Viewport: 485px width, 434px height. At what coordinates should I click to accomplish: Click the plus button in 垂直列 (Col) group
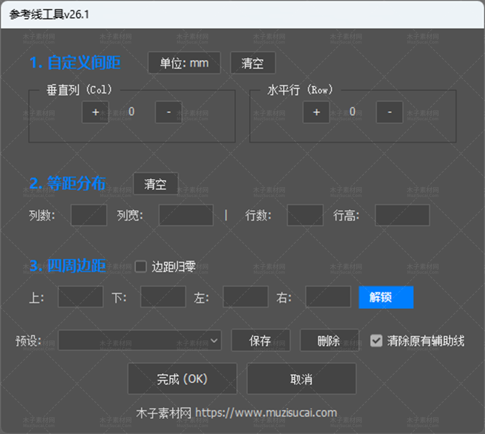[x=95, y=112]
